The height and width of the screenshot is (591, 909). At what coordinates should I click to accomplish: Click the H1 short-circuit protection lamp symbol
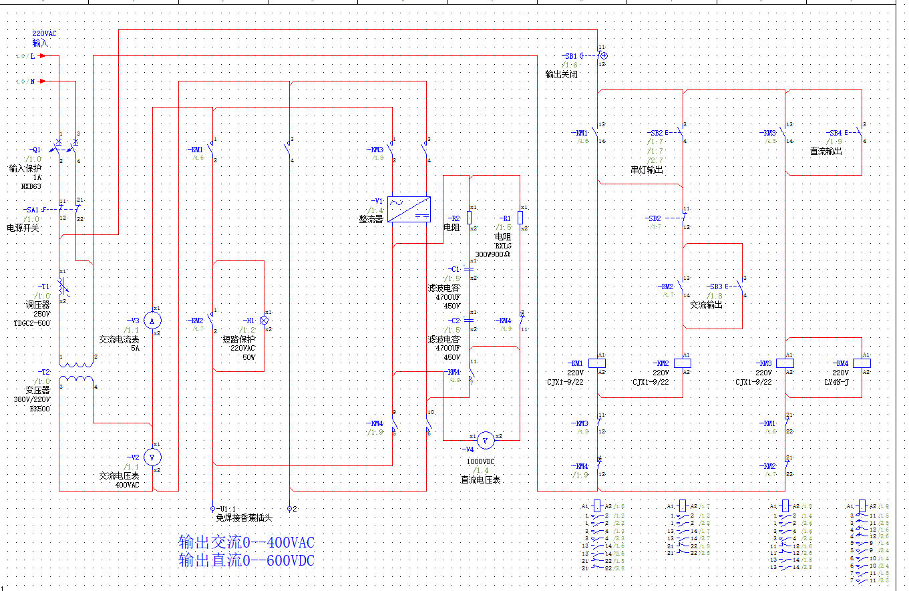point(263,321)
